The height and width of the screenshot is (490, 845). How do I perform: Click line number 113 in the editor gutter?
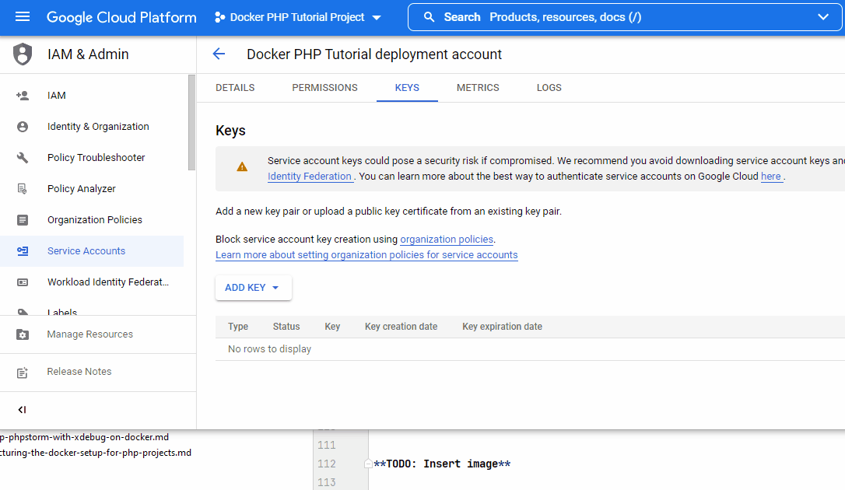(327, 482)
